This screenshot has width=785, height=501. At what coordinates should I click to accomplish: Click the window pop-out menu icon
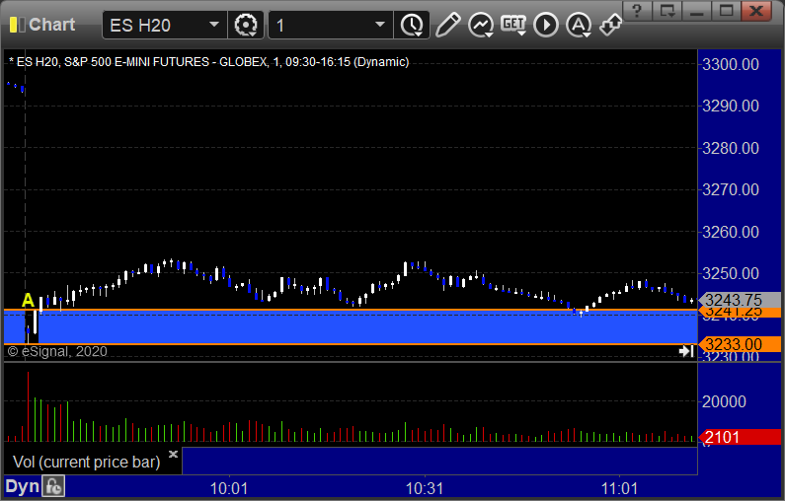pyautogui.click(x=667, y=11)
